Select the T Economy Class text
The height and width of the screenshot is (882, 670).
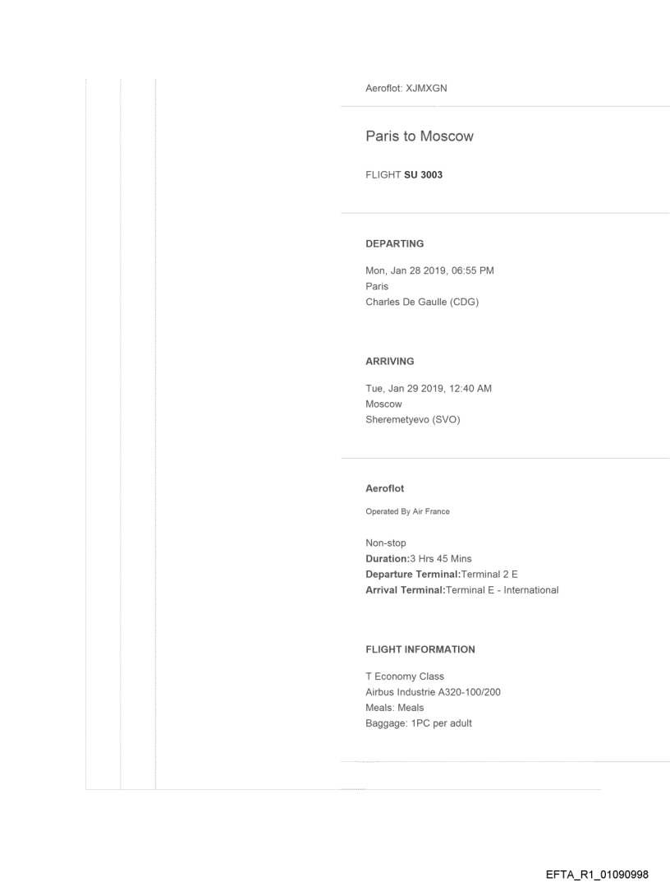point(404,677)
